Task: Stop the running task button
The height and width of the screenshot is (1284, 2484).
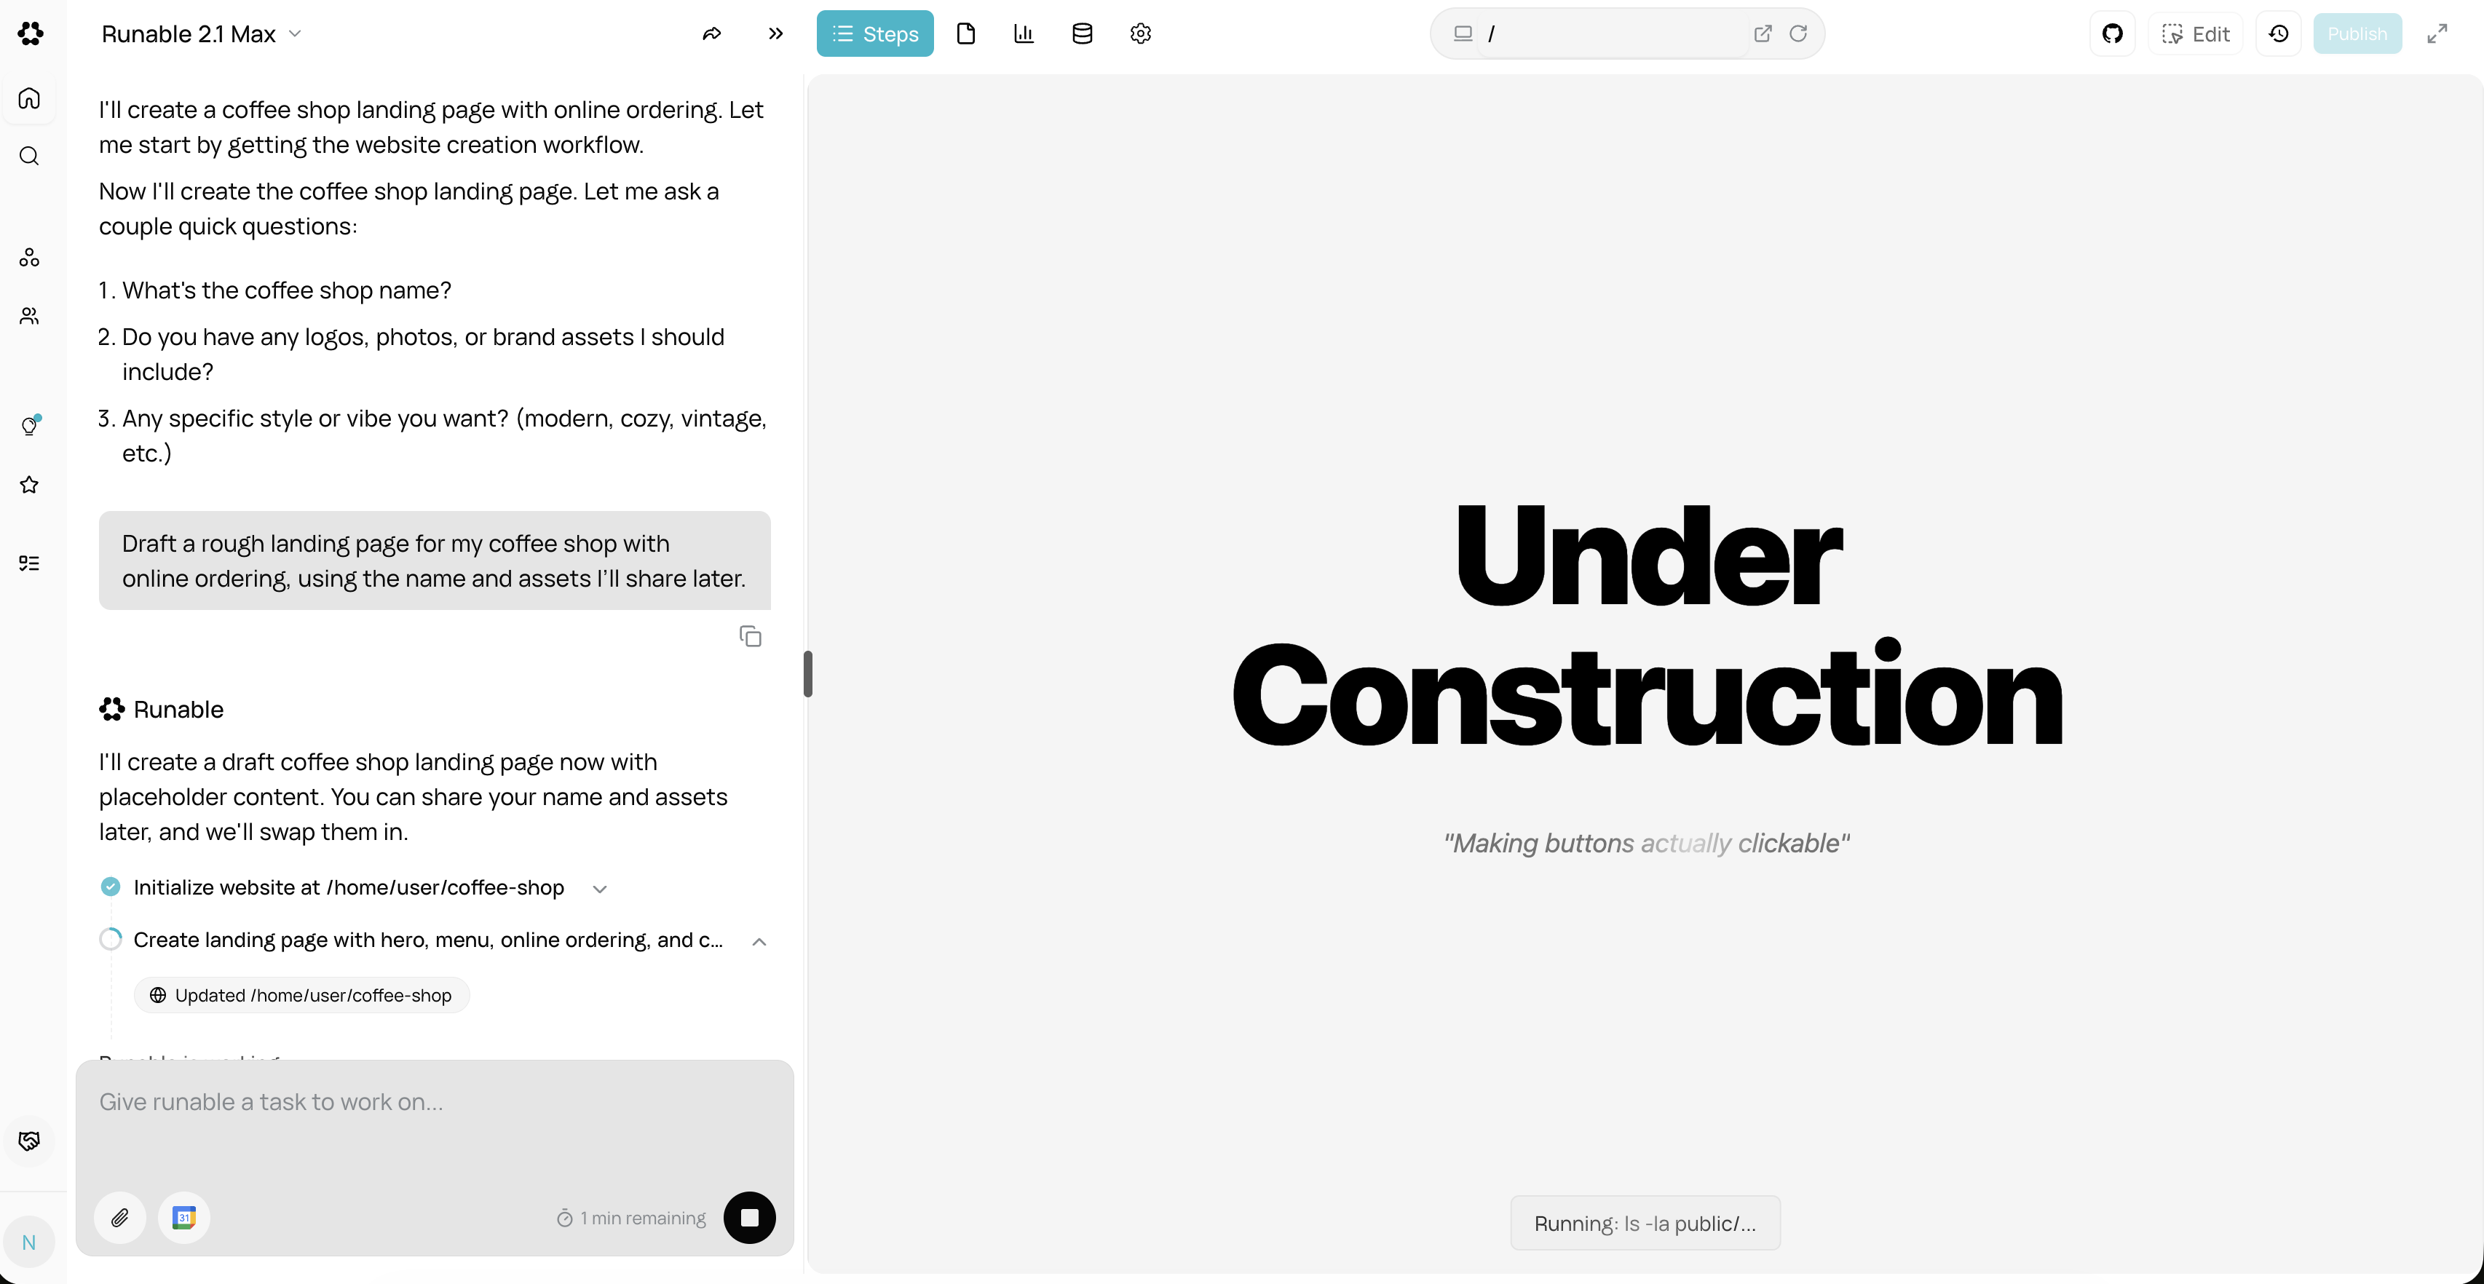Action: [749, 1218]
